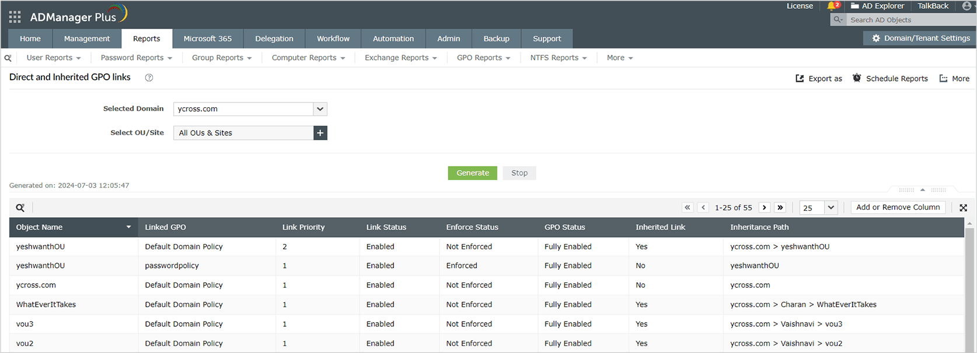Click the green Generate button
This screenshot has height=353, width=977.
click(x=473, y=173)
